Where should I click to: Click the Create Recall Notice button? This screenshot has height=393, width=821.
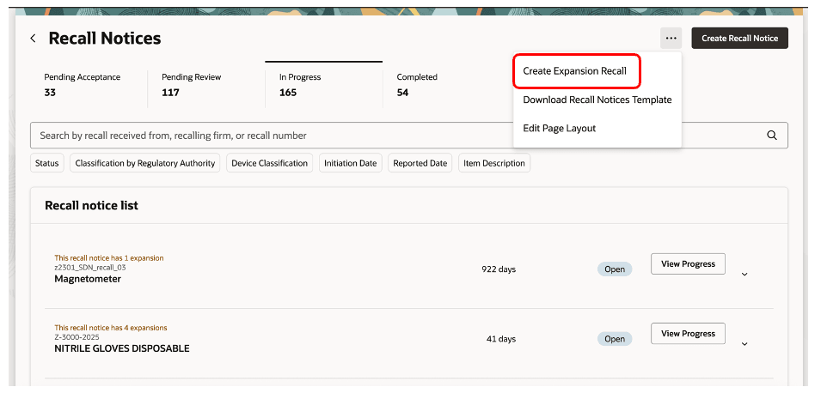pyautogui.click(x=739, y=38)
